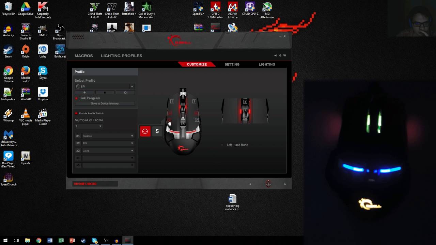Switch to CUSTOMIZE tab
The image size is (436, 245).
click(197, 64)
